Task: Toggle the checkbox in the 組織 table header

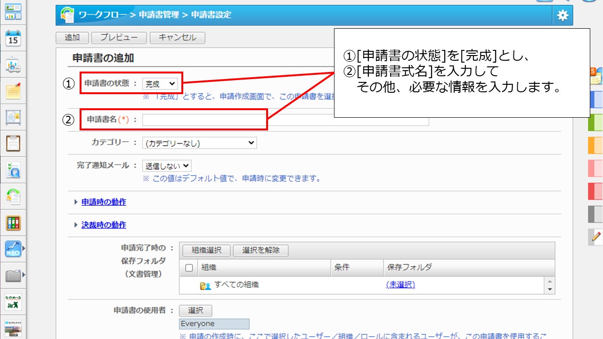Action: point(189,268)
